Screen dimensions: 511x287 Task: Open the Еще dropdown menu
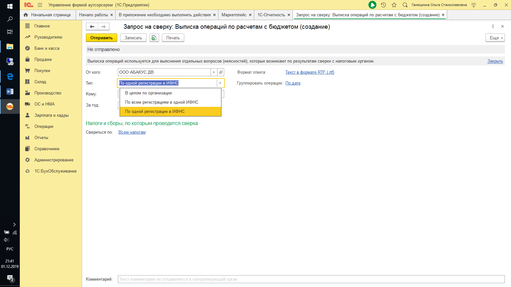click(x=495, y=38)
